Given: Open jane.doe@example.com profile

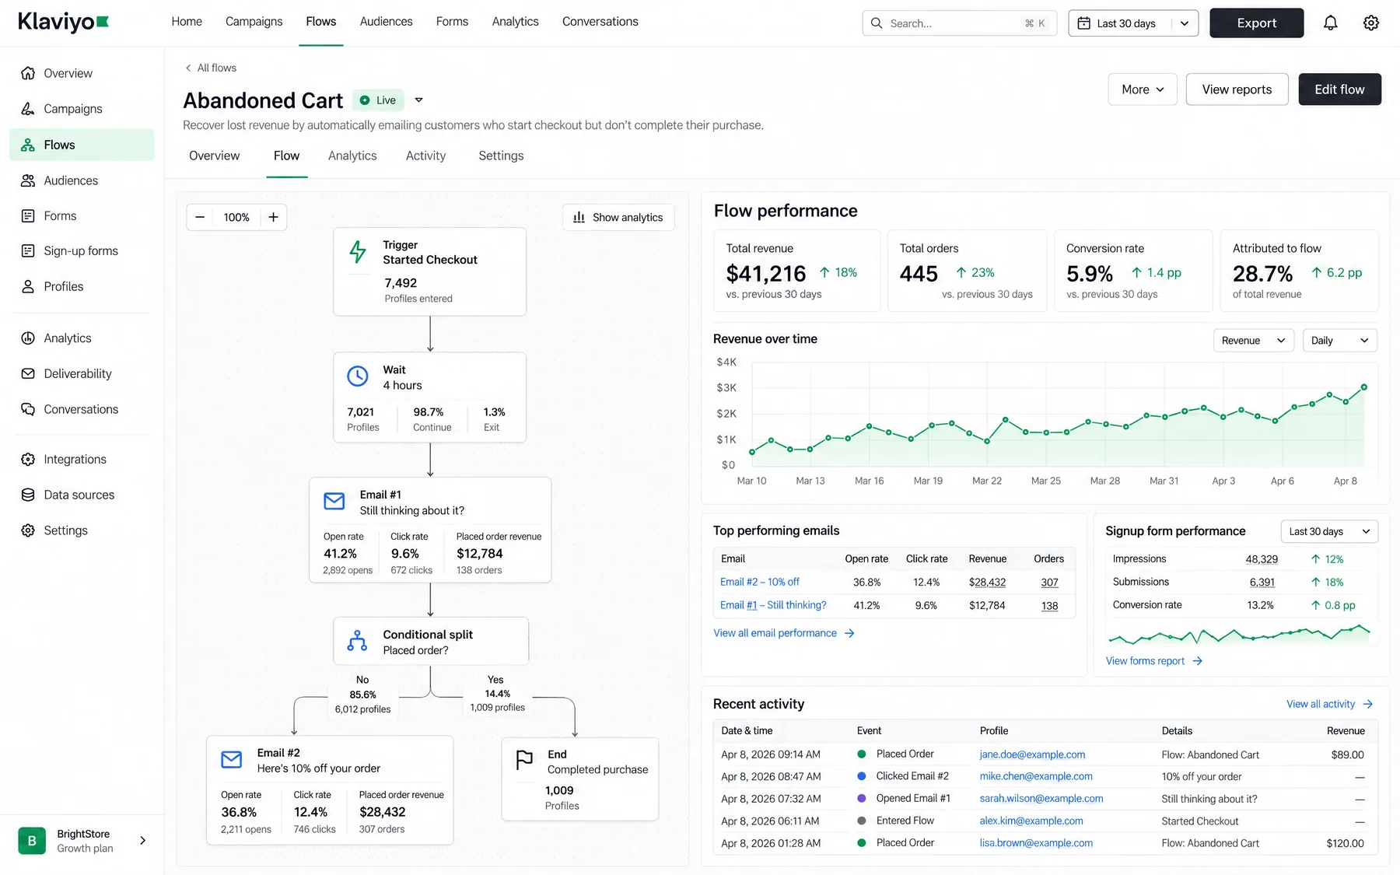Looking at the screenshot, I should [1032, 754].
